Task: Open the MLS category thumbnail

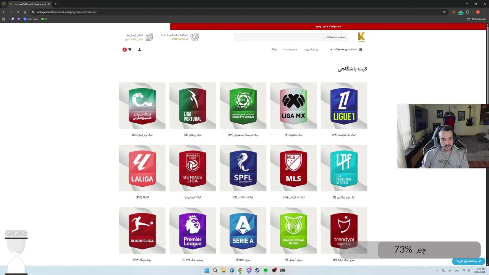Action: pos(293,168)
